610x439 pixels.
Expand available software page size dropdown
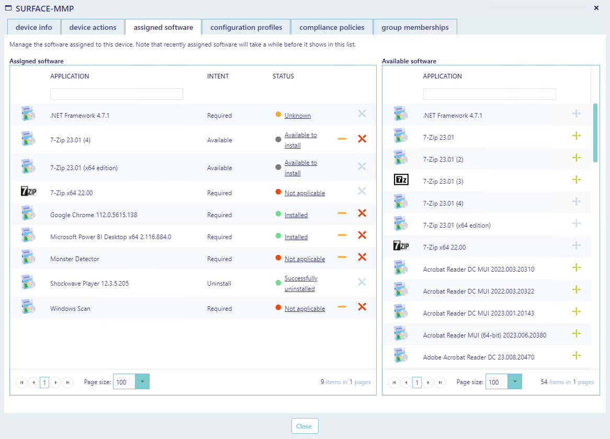click(x=515, y=382)
